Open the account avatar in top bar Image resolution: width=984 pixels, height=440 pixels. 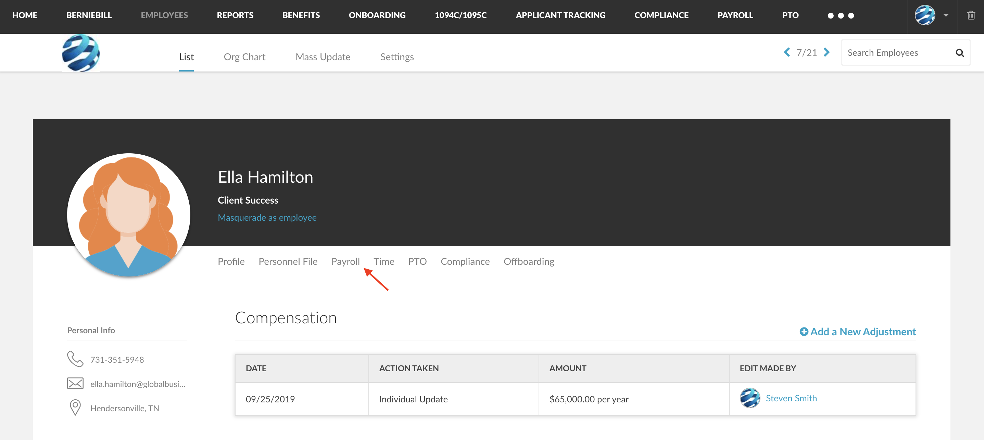pos(925,15)
